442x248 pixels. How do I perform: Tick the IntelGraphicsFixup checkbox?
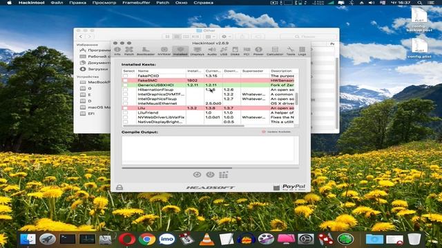[x=126, y=99]
